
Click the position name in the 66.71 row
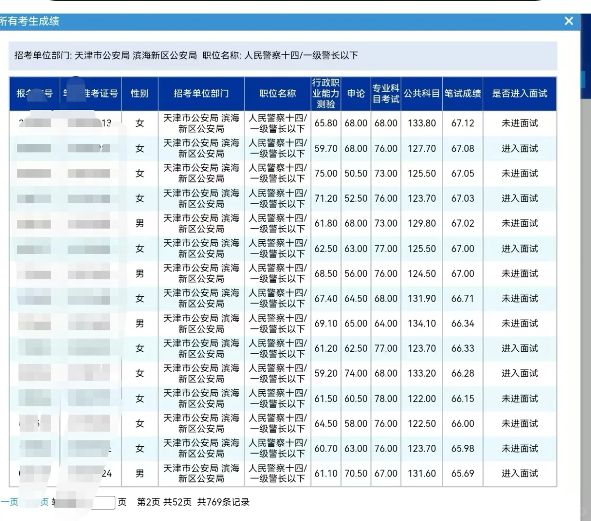(278, 299)
